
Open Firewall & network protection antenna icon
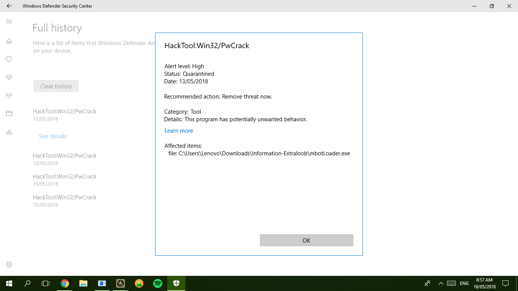9,95
